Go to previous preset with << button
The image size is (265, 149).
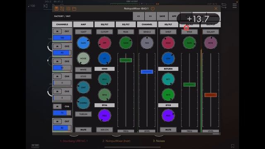pos(139,16)
